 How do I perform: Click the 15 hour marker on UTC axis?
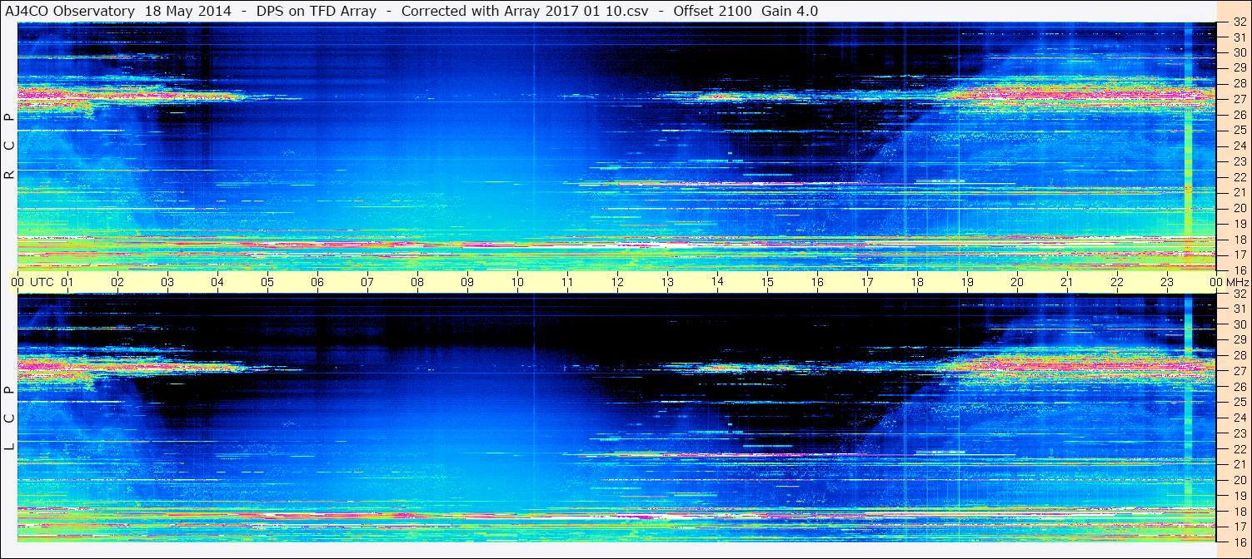tap(767, 282)
